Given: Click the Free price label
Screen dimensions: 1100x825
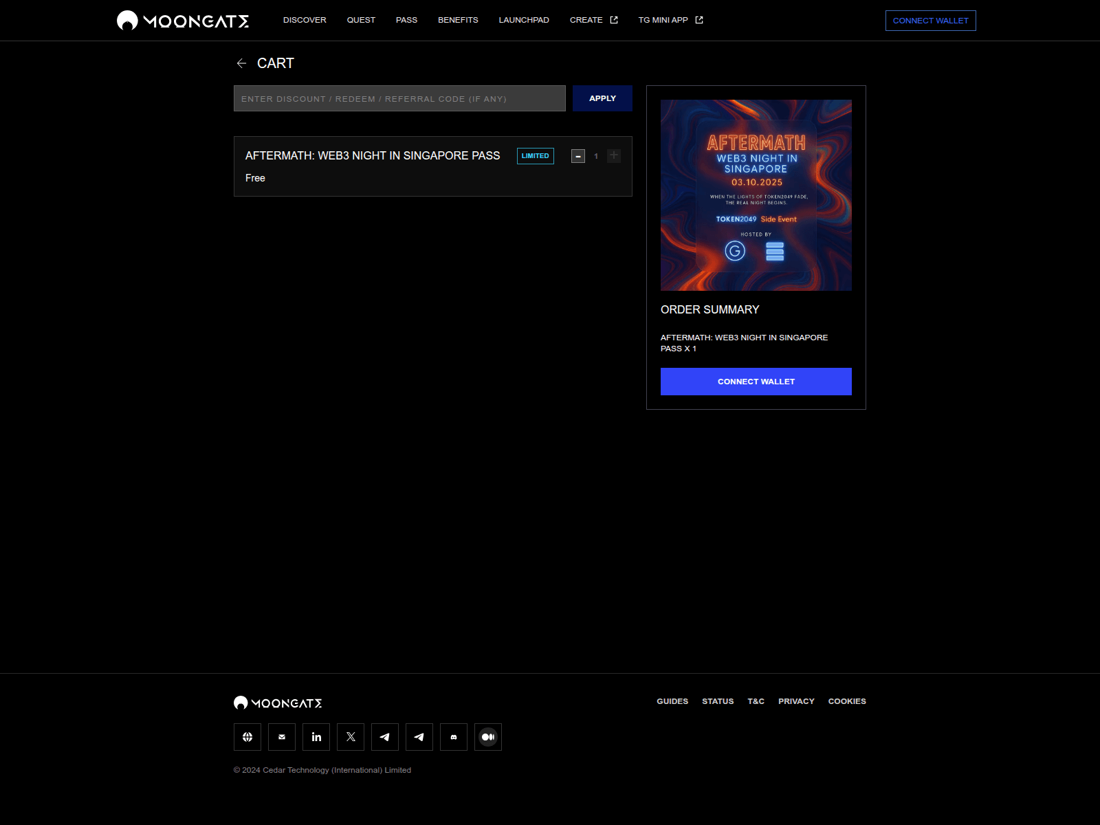Looking at the screenshot, I should click(255, 178).
